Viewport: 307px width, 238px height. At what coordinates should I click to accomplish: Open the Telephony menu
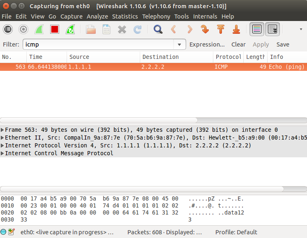pos(156,16)
